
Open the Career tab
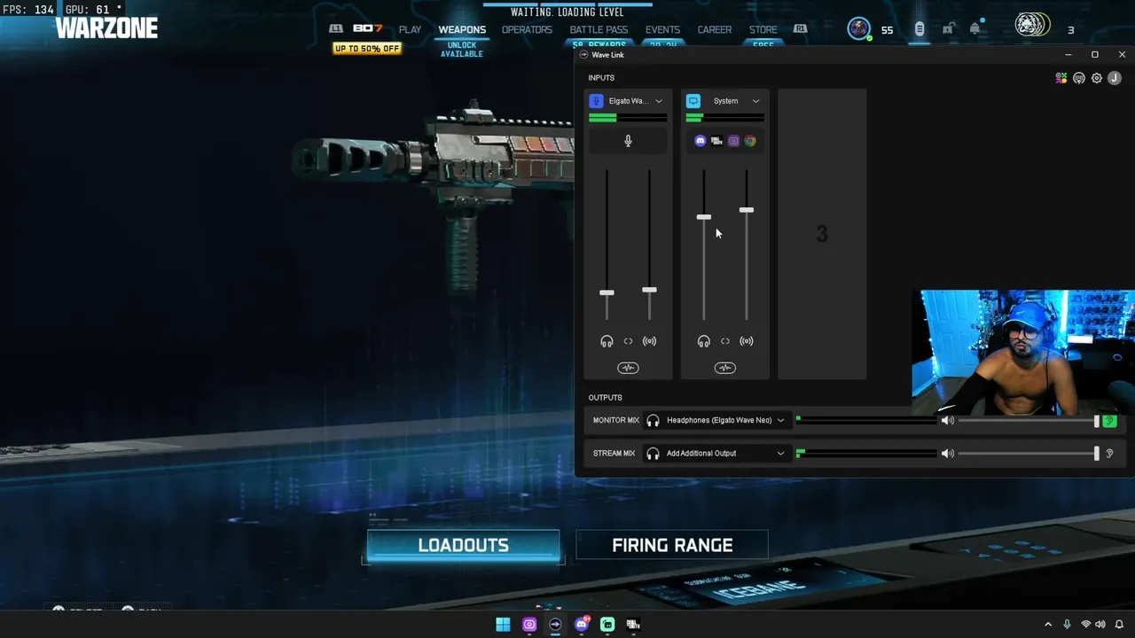[715, 29]
